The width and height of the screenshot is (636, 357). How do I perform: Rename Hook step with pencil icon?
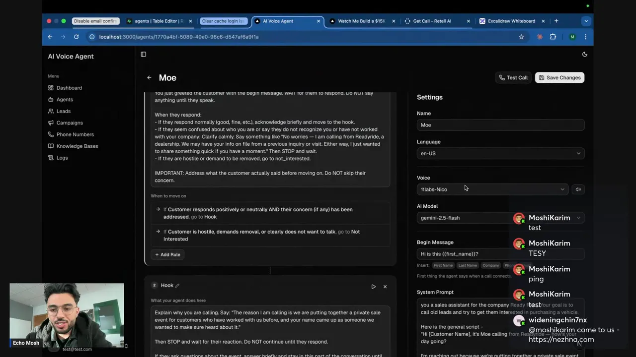[177, 286]
